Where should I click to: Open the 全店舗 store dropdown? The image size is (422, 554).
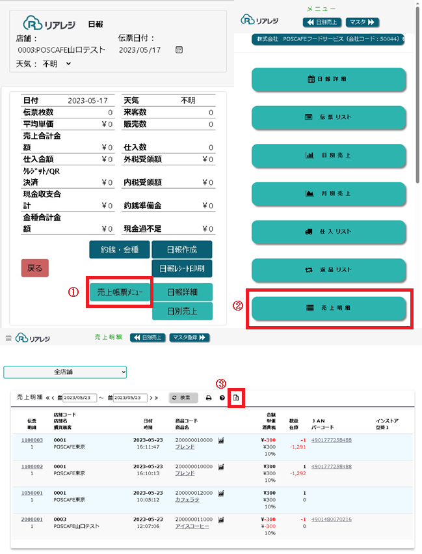point(65,372)
